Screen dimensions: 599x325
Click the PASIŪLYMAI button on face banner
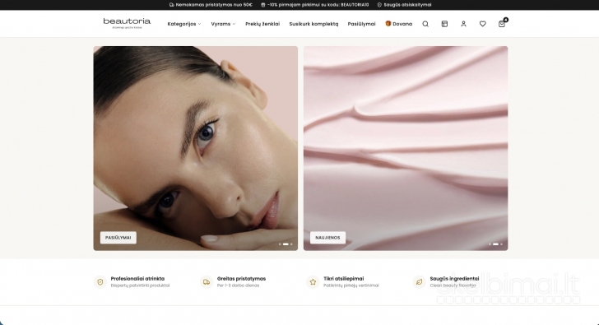coord(118,238)
